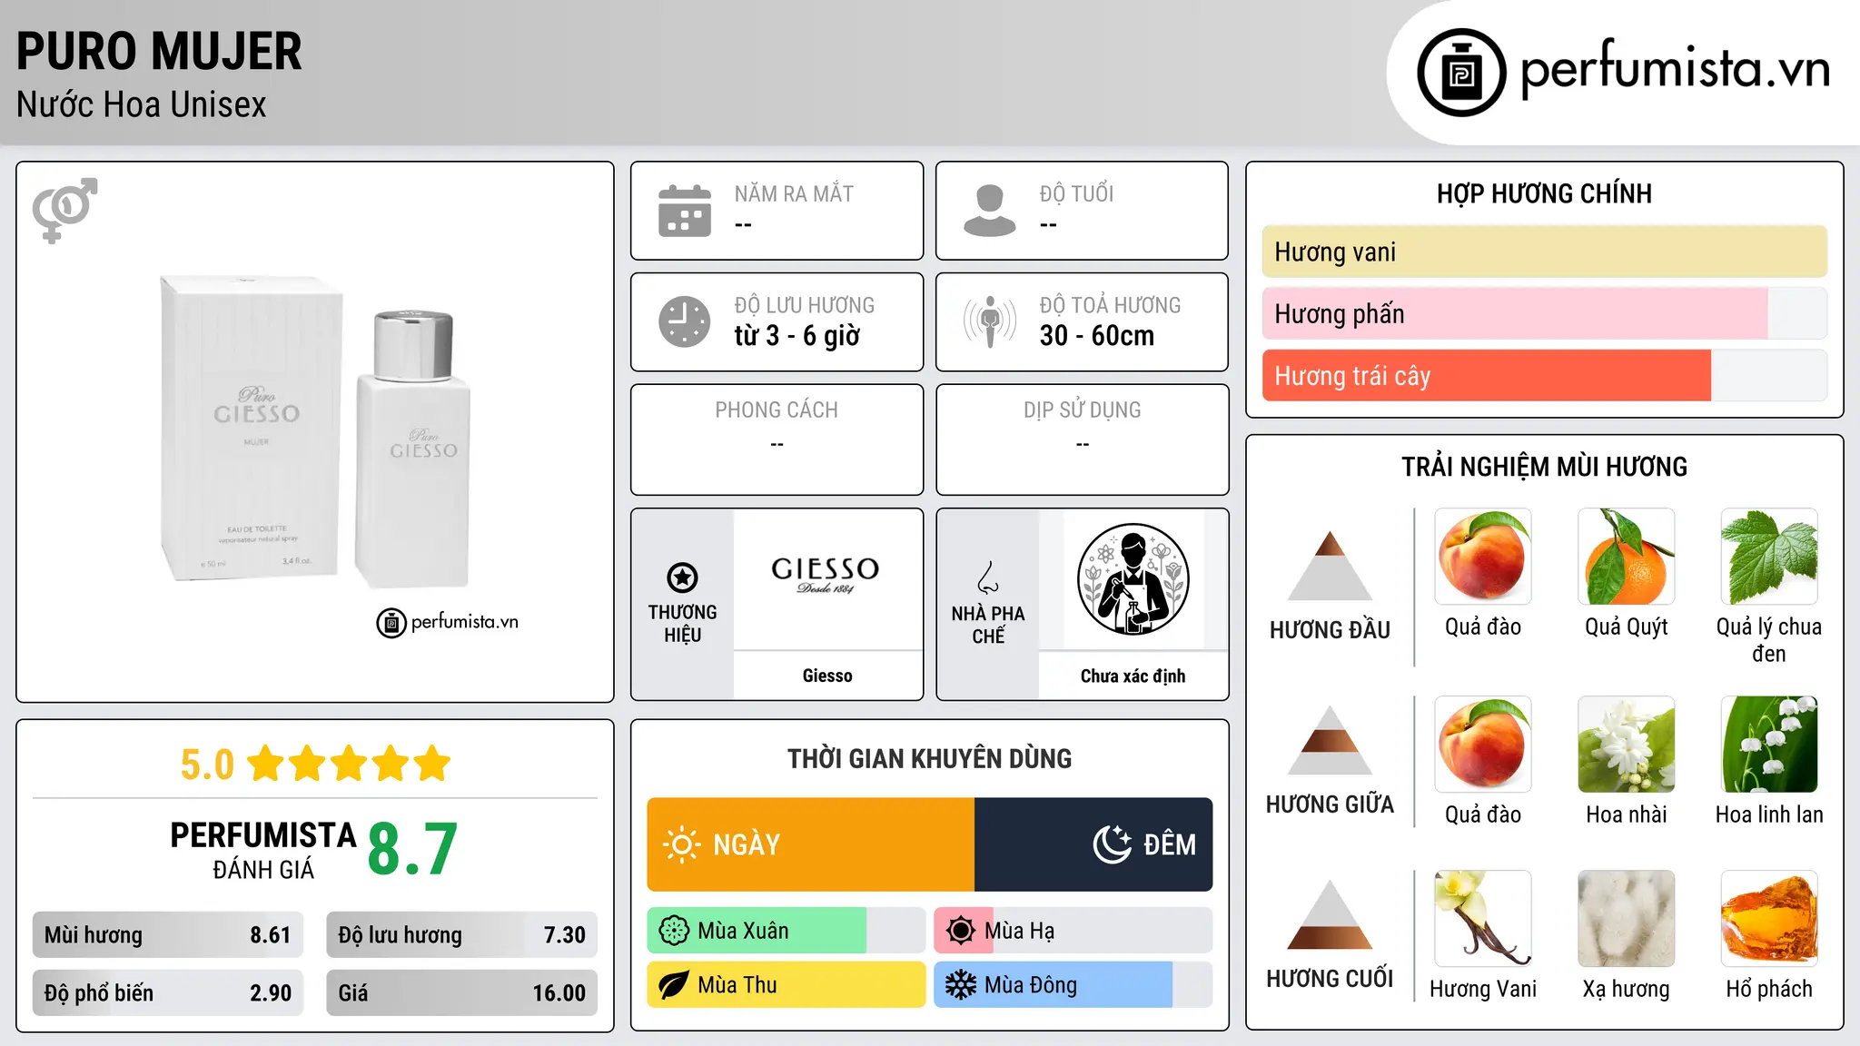Click the Mùa Đông season bar
This screenshot has height=1046, width=1860.
click(x=1073, y=985)
